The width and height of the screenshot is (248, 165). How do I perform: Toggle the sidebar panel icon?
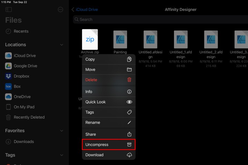[x=9, y=10]
